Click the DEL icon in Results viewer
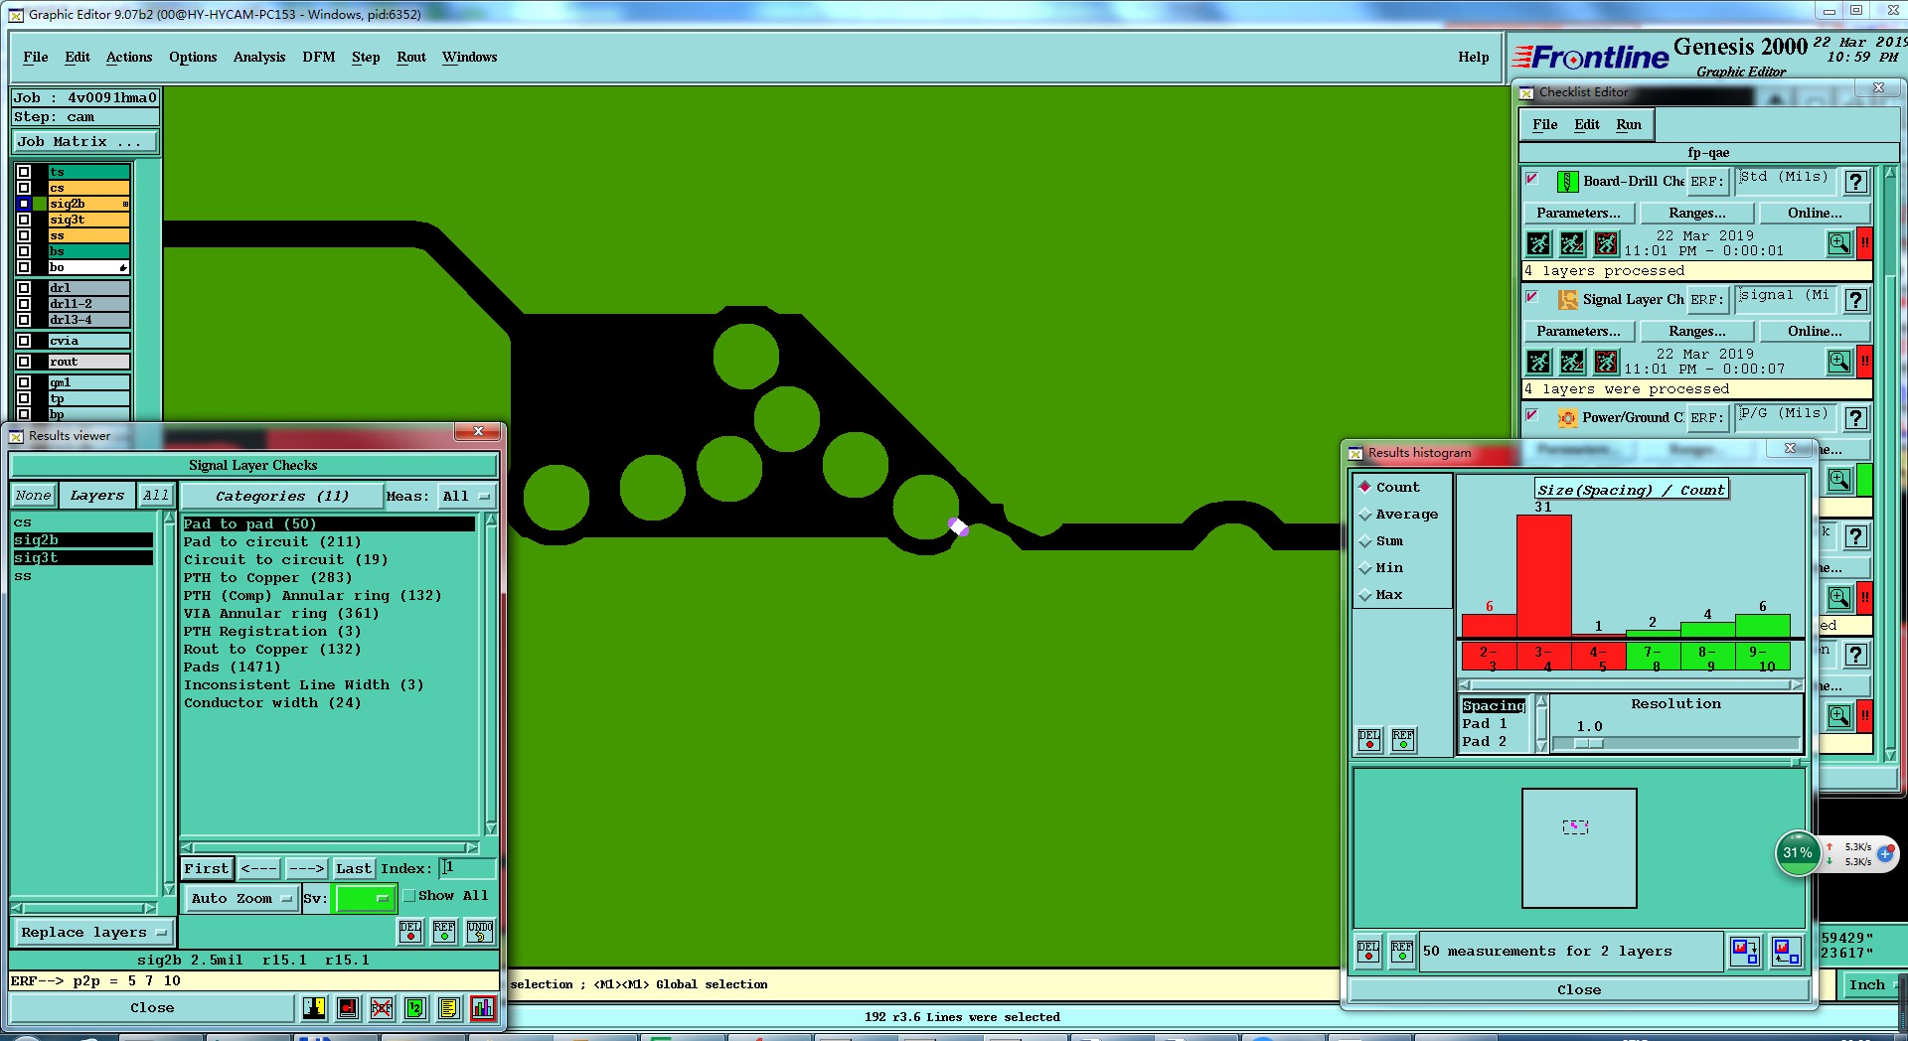This screenshot has width=1908, height=1041. [x=410, y=932]
